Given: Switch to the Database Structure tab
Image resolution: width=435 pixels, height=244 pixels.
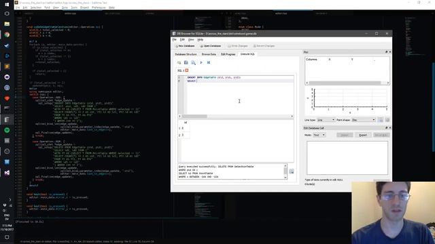Looking at the screenshot, I should (186, 54).
